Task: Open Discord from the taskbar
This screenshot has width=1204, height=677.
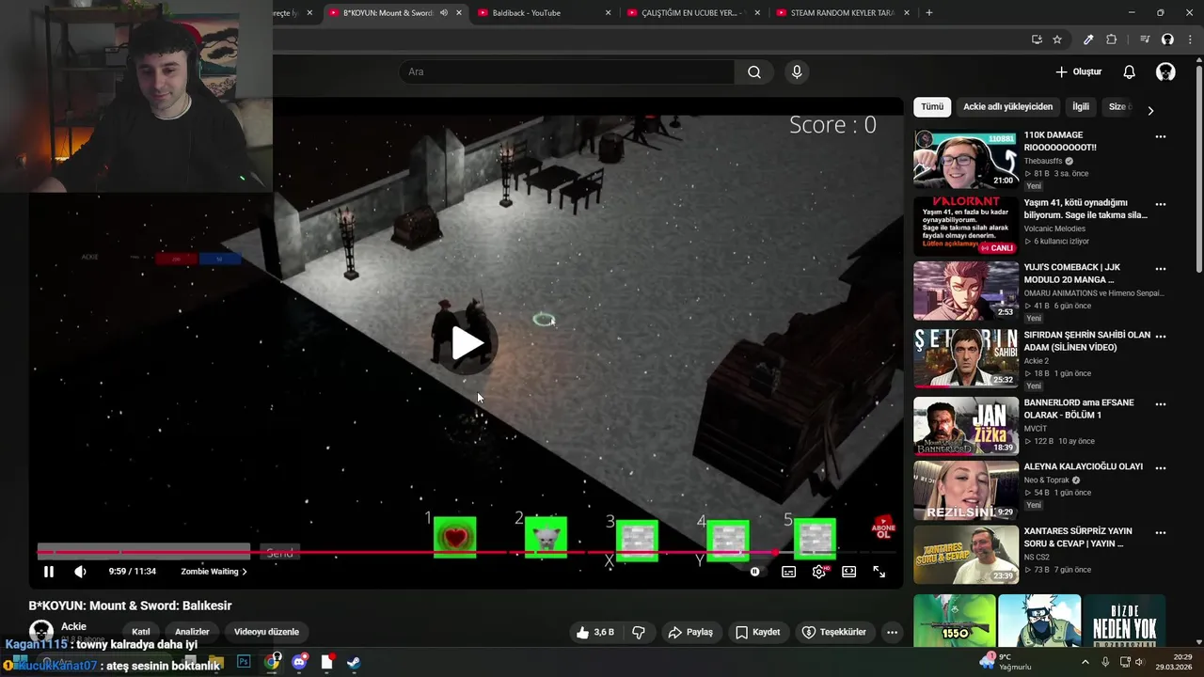Action: pyautogui.click(x=299, y=662)
